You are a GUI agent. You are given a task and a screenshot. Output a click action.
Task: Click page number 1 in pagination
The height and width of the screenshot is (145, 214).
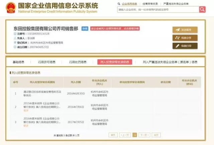click(x=134, y=135)
